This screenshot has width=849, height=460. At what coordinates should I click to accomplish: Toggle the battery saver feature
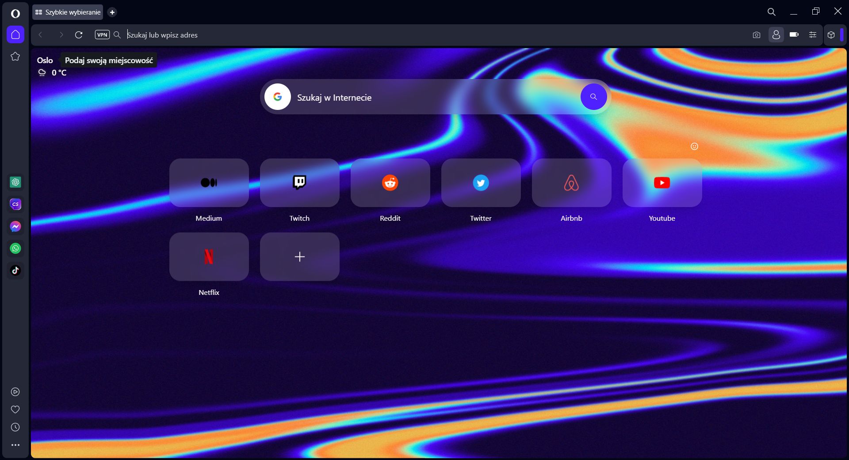coord(794,35)
